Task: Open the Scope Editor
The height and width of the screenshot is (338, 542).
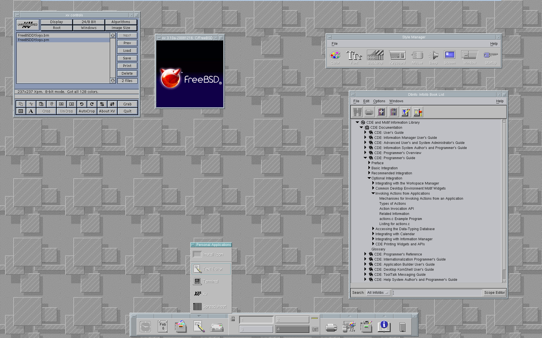Action: tap(494, 292)
